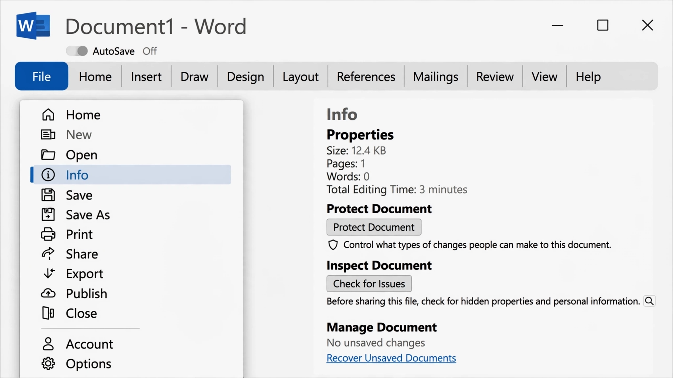The height and width of the screenshot is (378, 673).
Task: Select Home label in the backstage menu
Action: tap(83, 115)
